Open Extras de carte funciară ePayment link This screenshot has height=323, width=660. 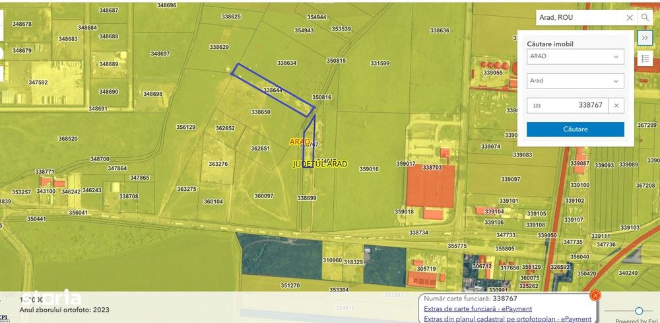click(x=478, y=309)
